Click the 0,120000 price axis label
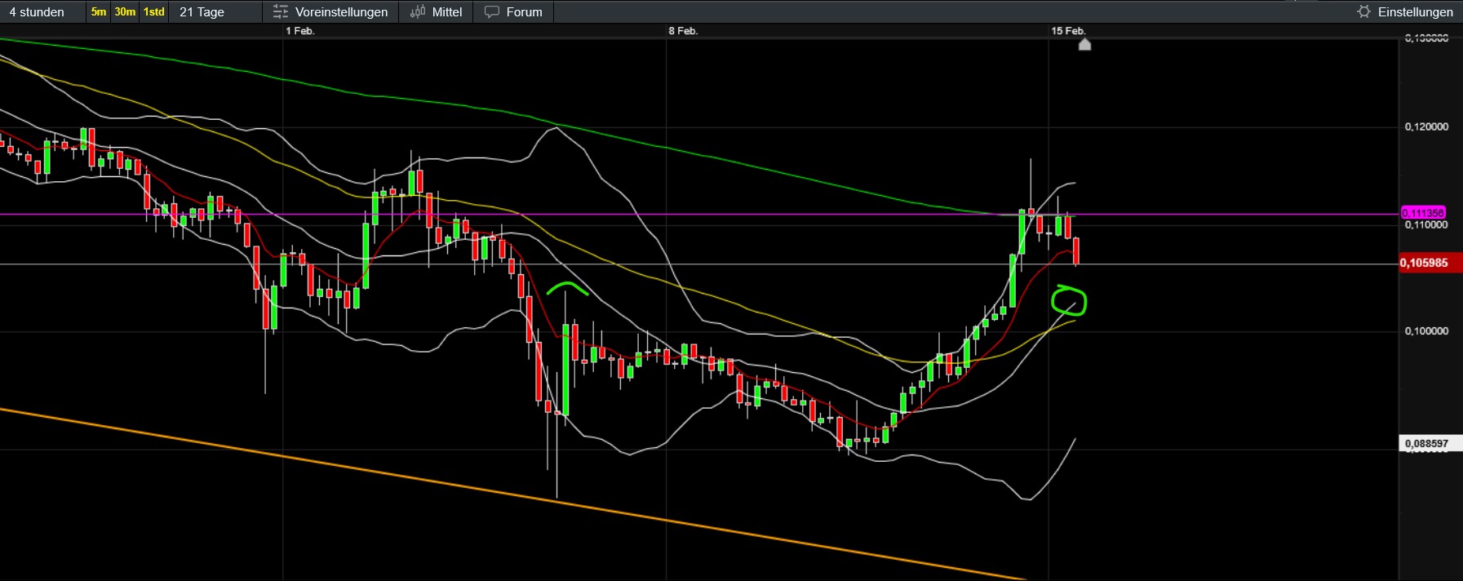 click(x=1426, y=127)
